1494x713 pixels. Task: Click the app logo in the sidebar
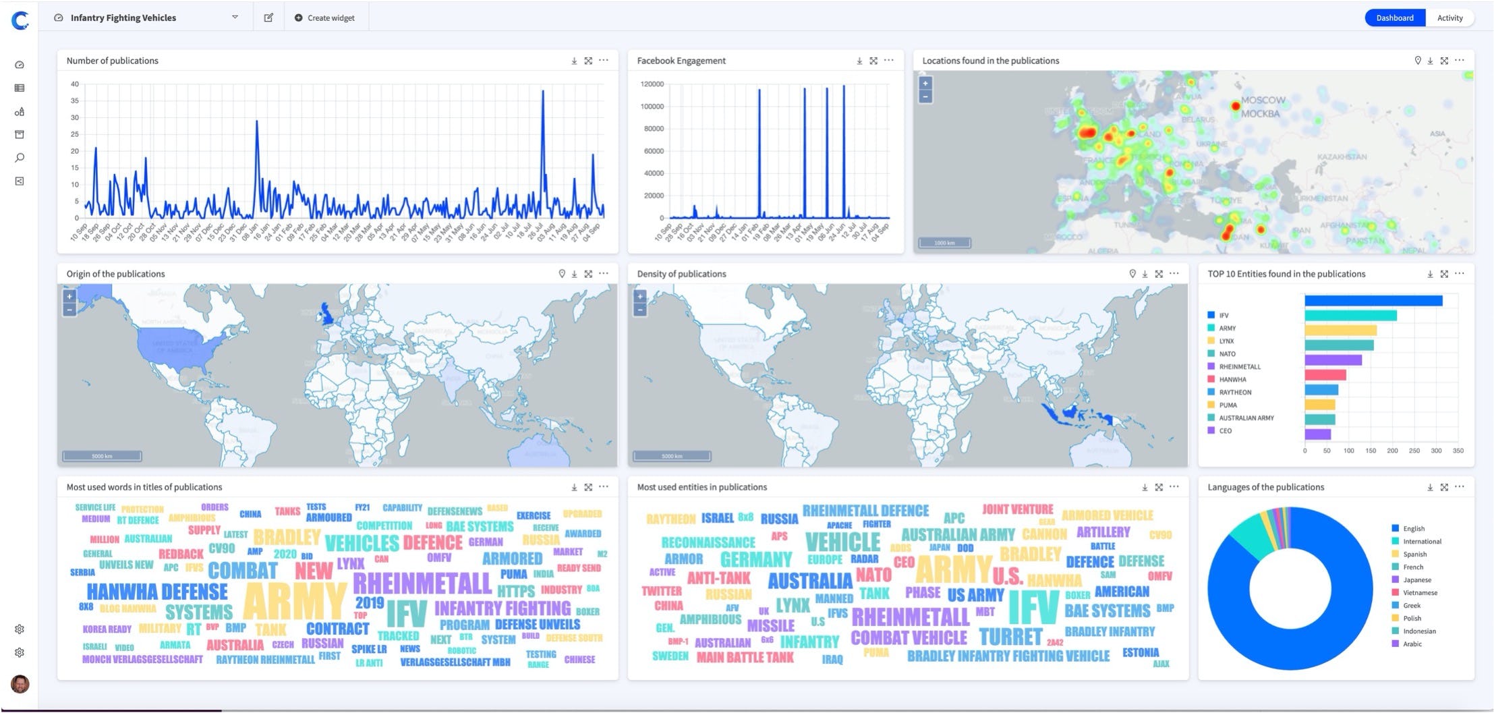click(21, 20)
